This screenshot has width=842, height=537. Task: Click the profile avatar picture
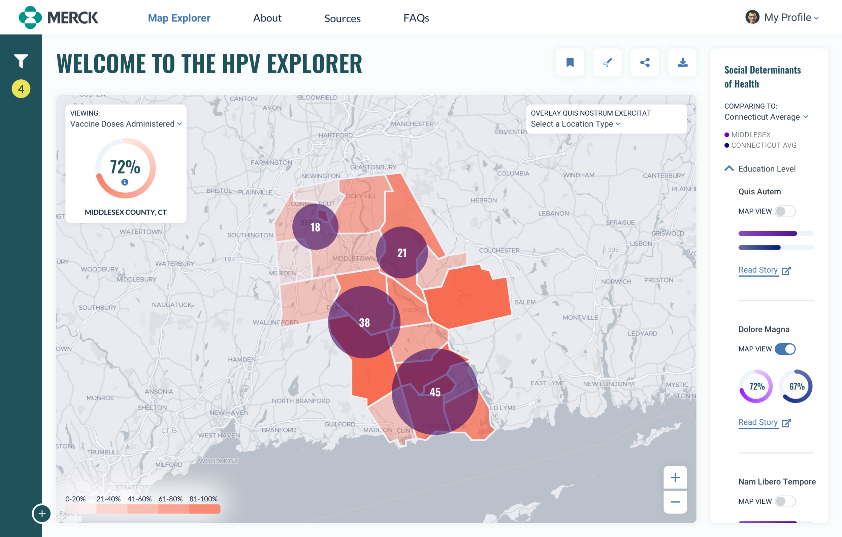752,17
